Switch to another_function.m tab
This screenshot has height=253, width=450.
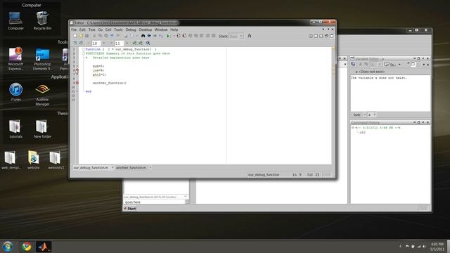point(131,167)
